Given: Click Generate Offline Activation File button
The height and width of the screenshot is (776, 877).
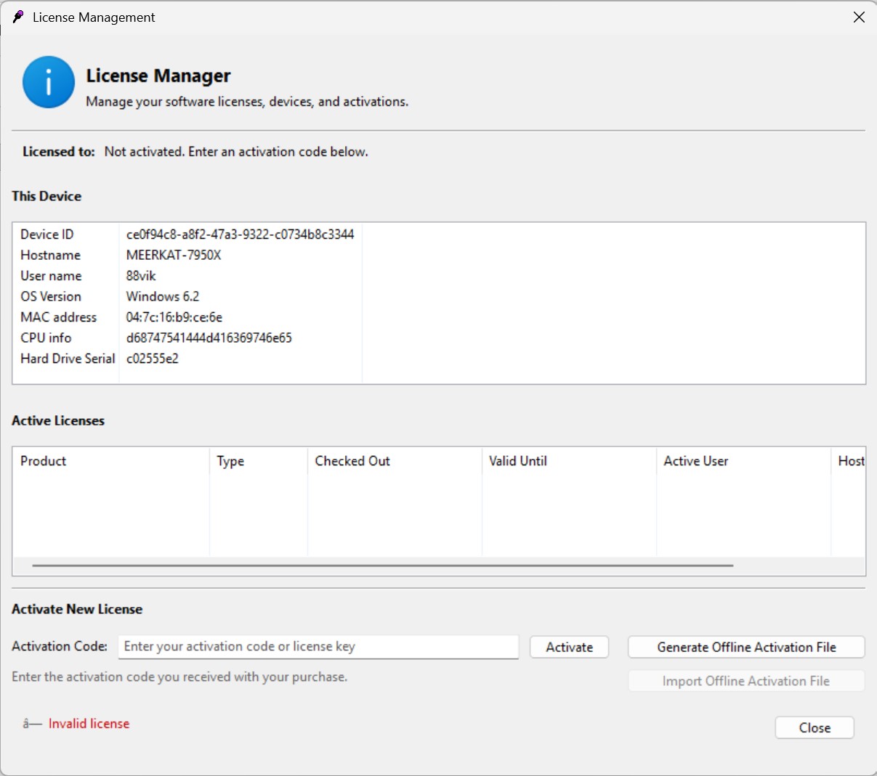Looking at the screenshot, I should (746, 647).
